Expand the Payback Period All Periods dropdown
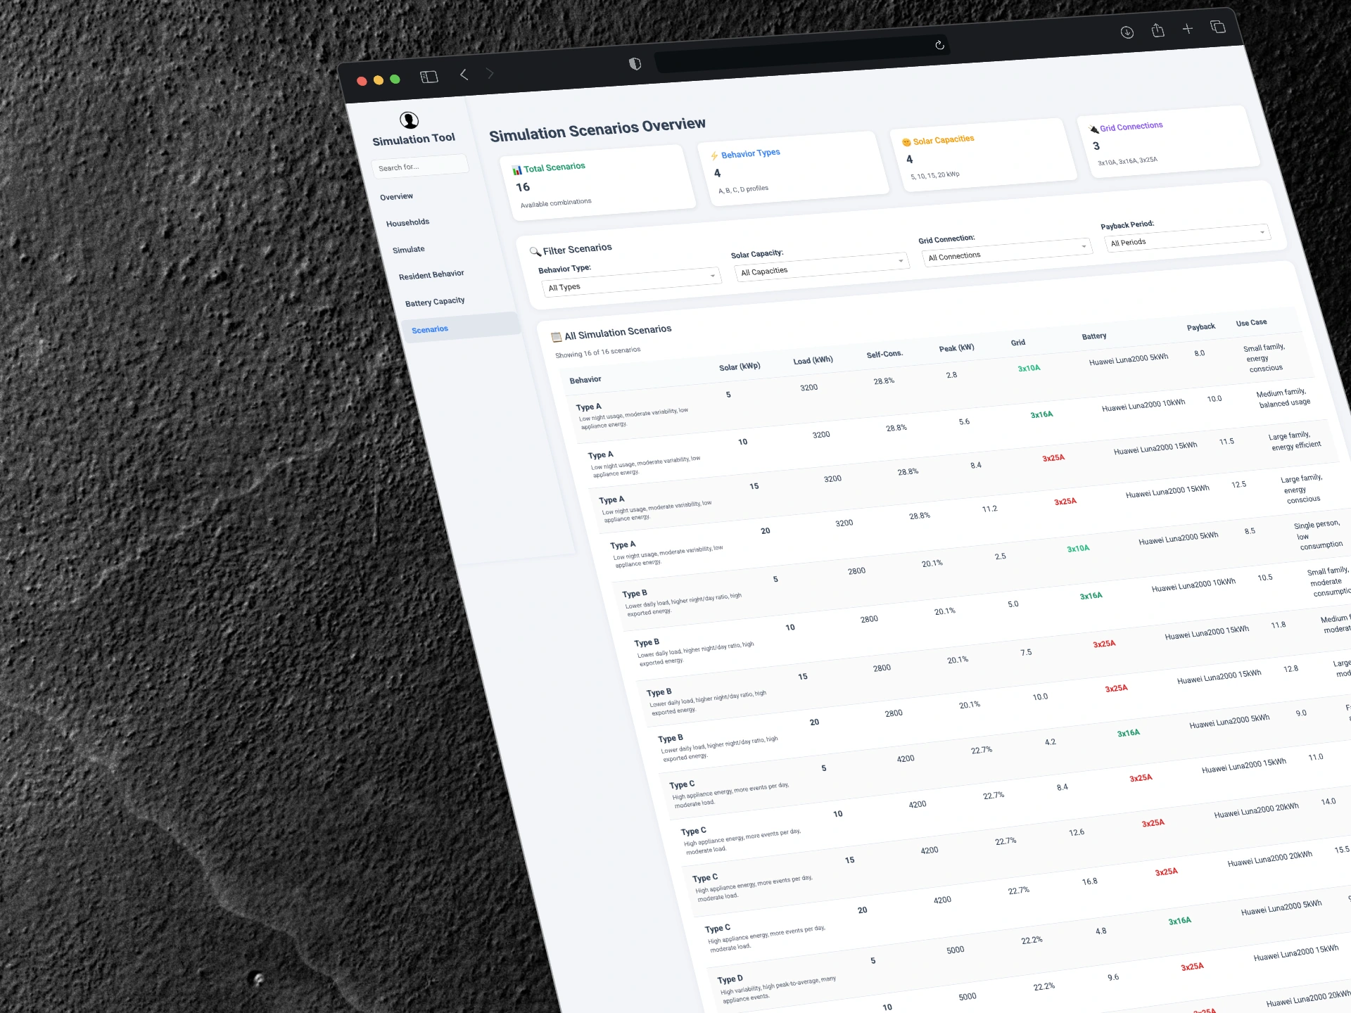 [1187, 237]
